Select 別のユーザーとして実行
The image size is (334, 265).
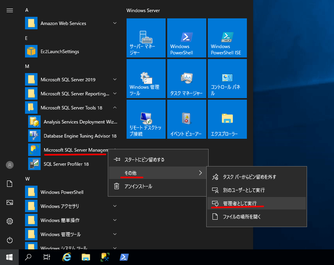257,190
